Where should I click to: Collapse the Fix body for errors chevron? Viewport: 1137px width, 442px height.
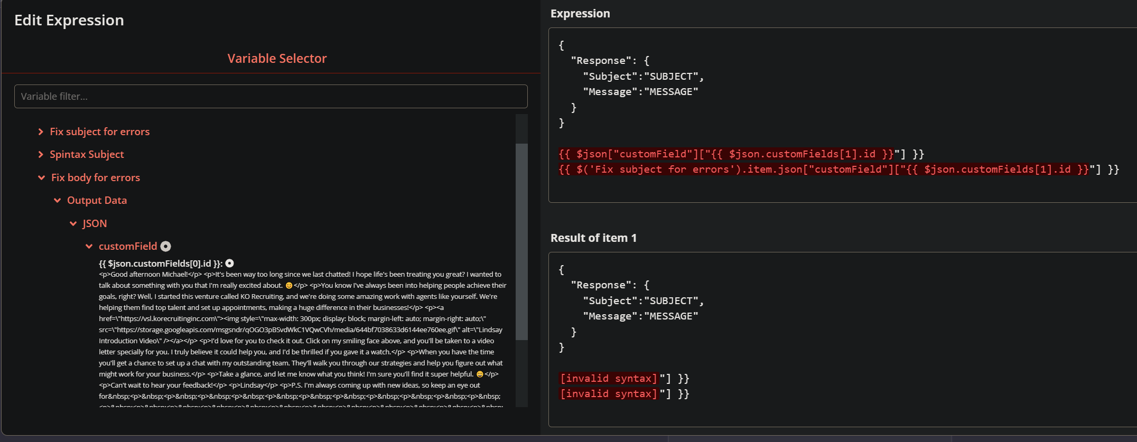click(42, 178)
